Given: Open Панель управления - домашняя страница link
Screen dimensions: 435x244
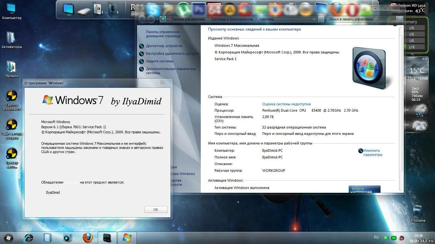Looking at the screenshot, I should click(164, 34).
